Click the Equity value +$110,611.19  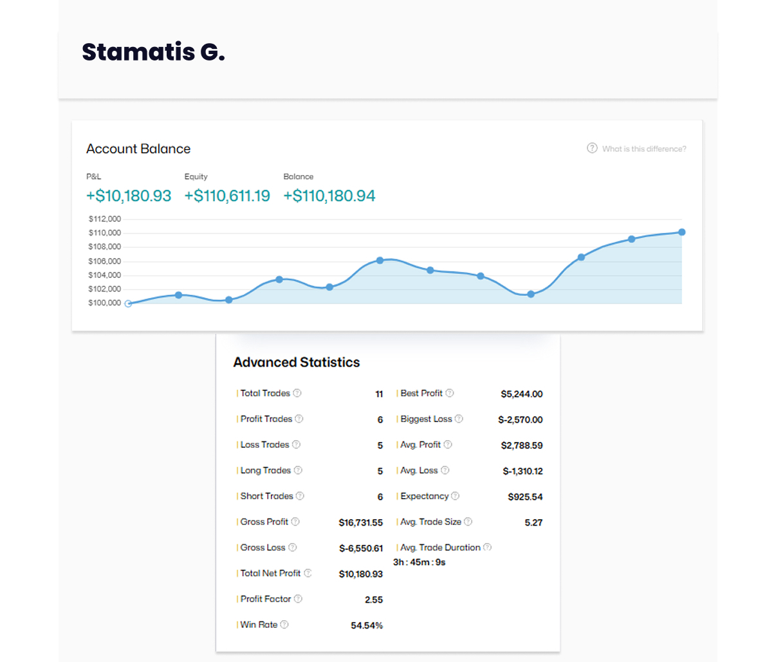tap(227, 196)
